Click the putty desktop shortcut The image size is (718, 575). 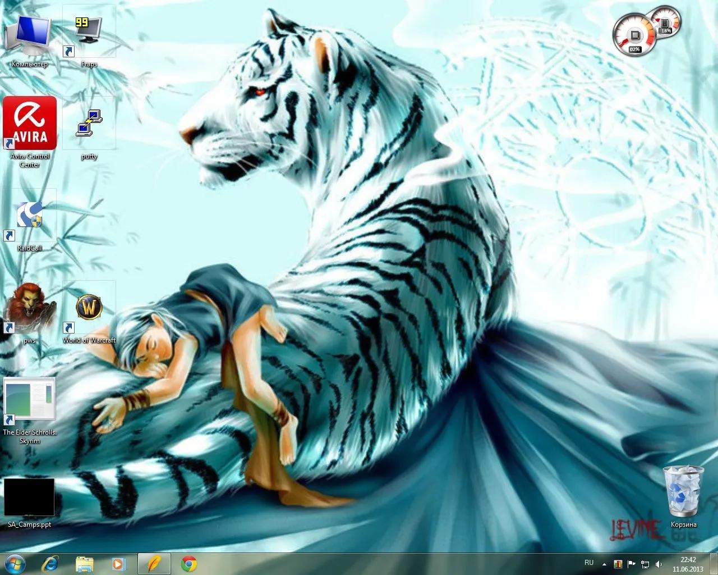tap(89, 125)
